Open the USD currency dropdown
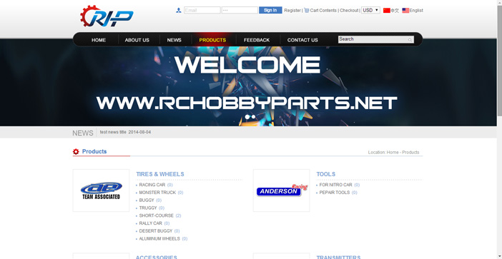The image size is (502, 259). (x=370, y=10)
